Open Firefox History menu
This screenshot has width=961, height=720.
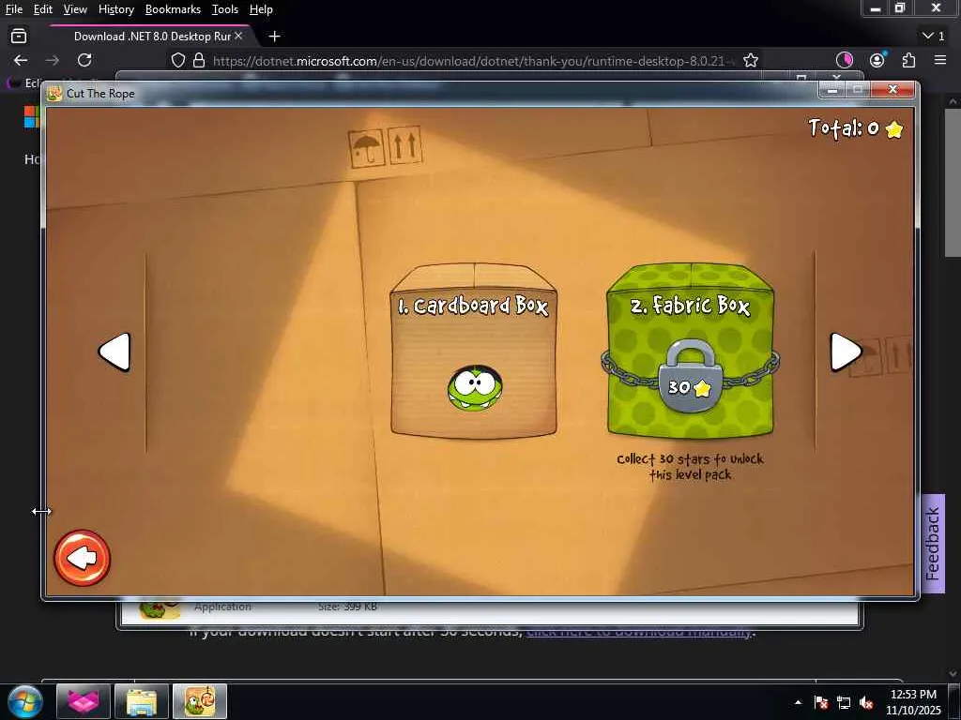(115, 9)
